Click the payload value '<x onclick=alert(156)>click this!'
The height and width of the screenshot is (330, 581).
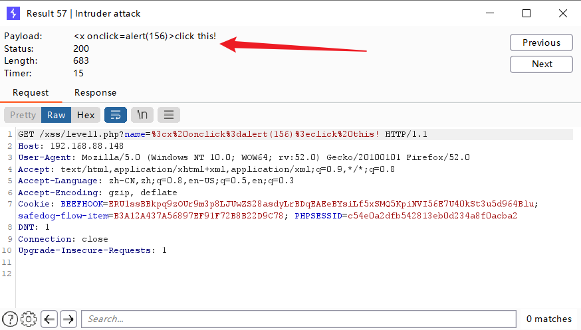coord(144,37)
